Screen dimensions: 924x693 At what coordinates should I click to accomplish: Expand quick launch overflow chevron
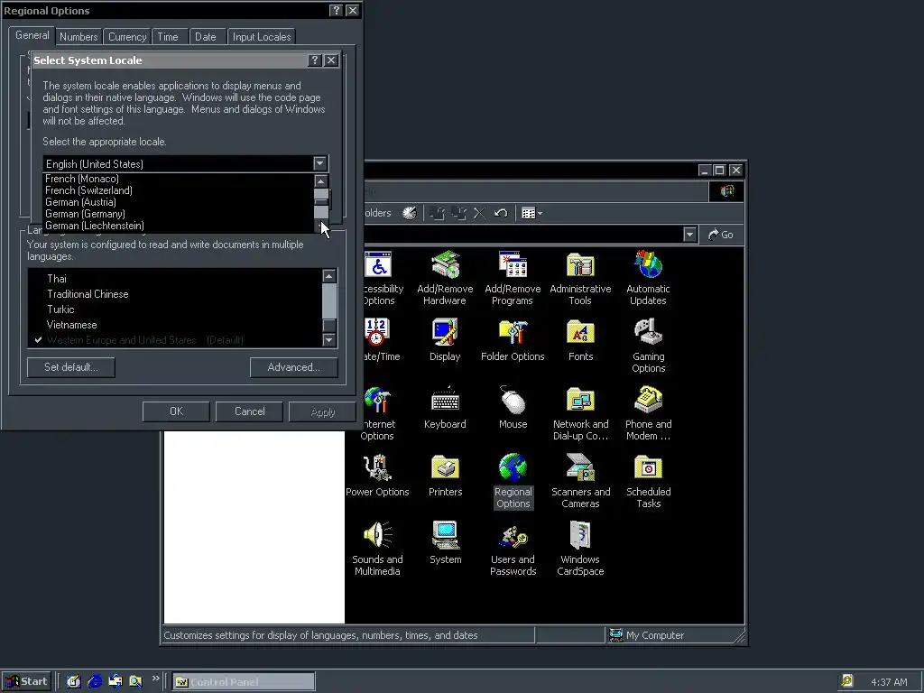coord(155,679)
